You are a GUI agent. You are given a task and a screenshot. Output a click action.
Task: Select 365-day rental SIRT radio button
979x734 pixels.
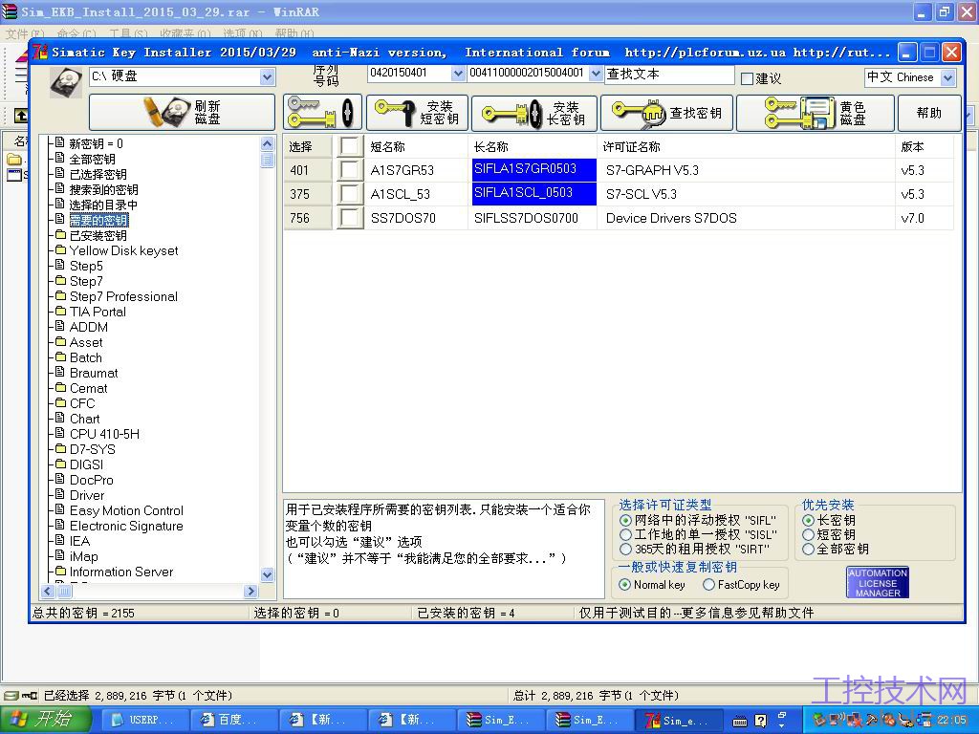(x=625, y=550)
